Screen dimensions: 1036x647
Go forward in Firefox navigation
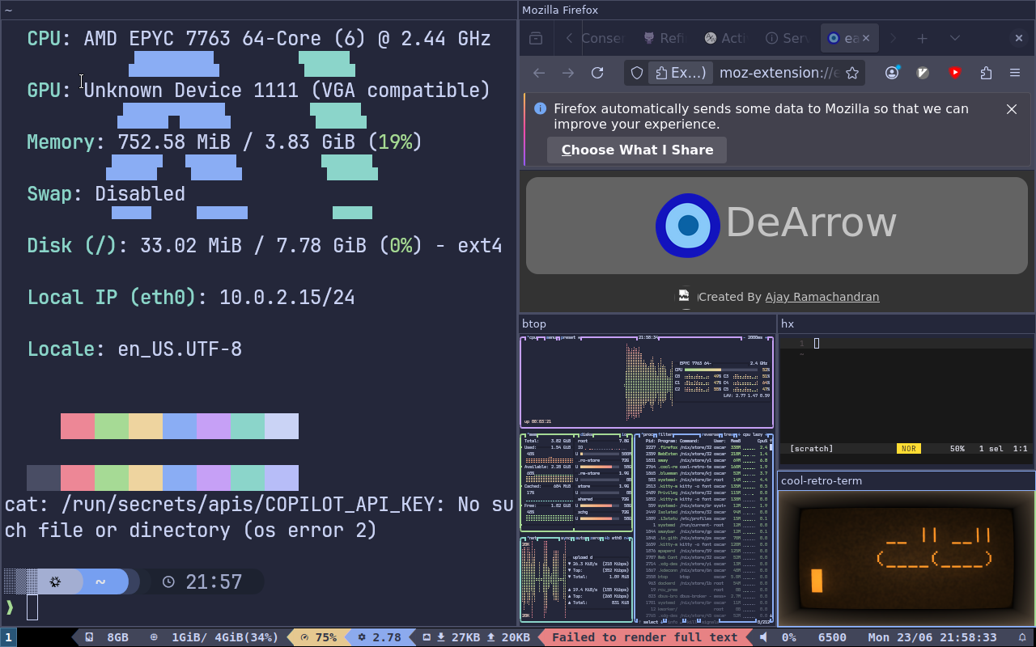pyautogui.click(x=568, y=73)
